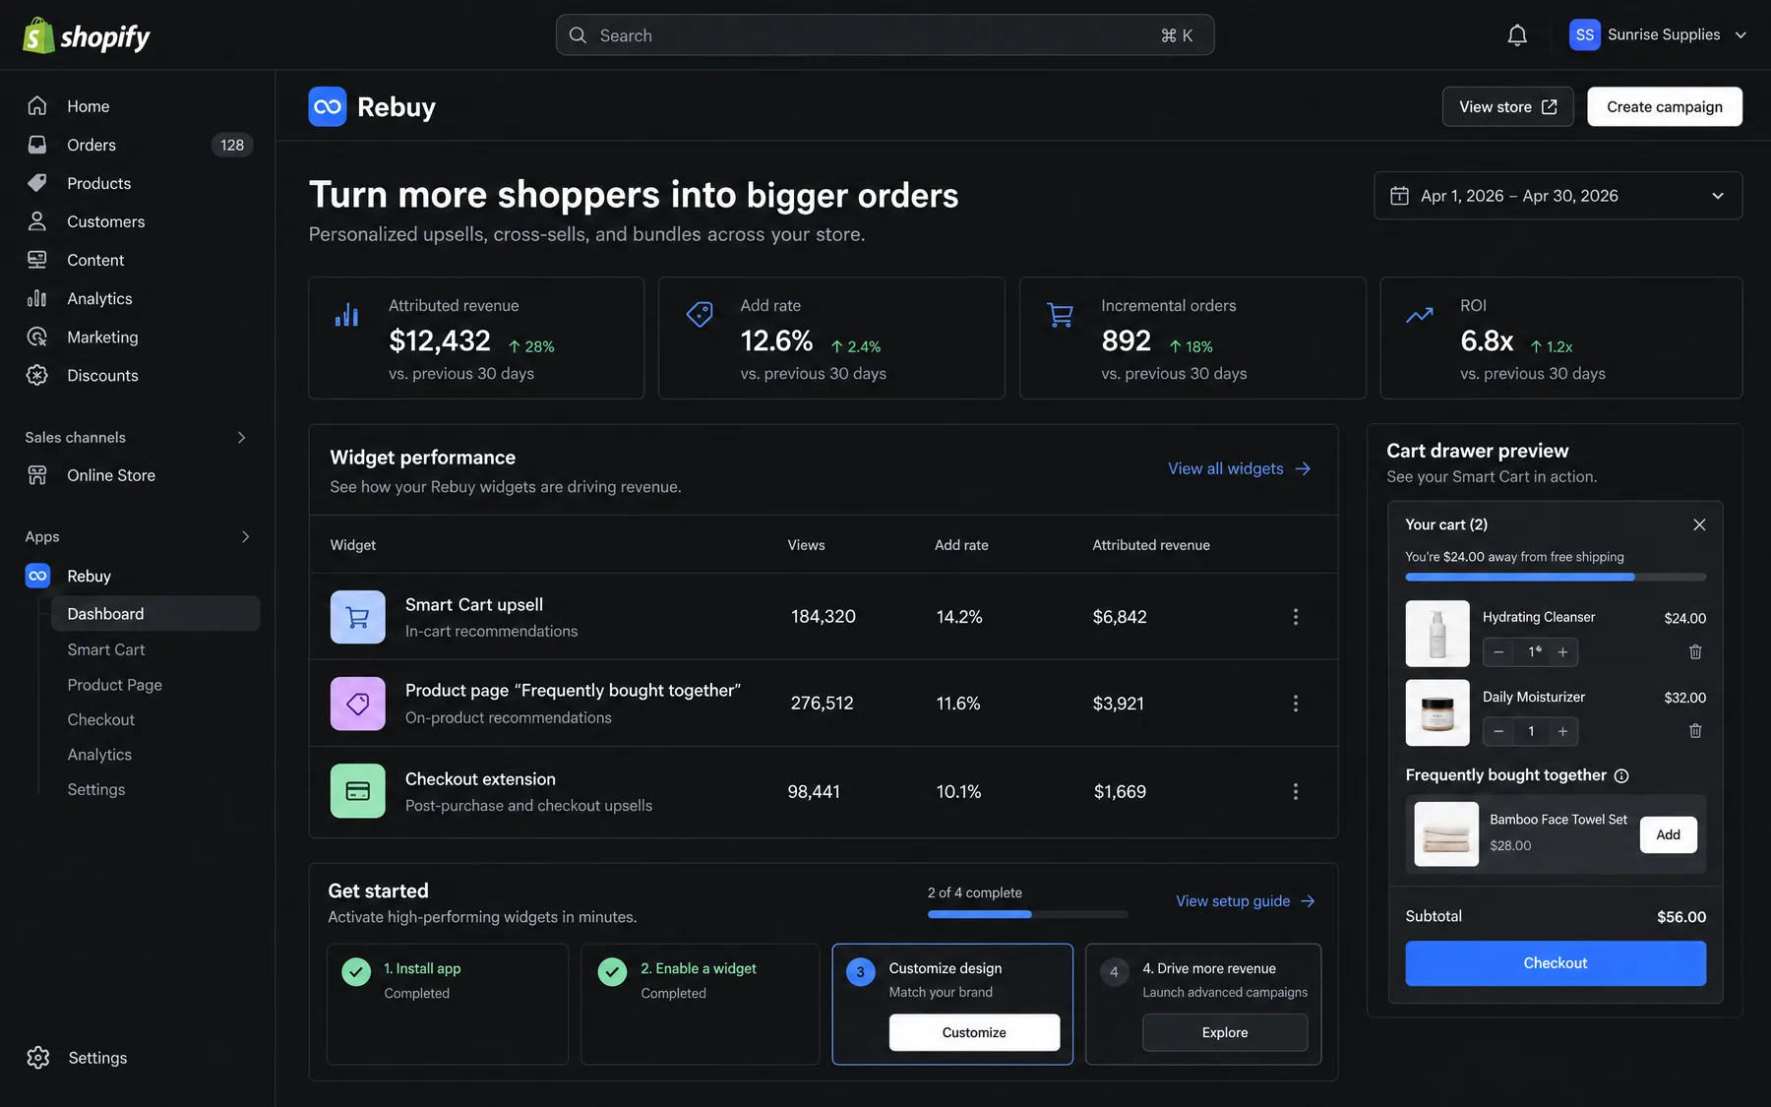Click the Content icon in sidebar
This screenshot has width=1771, height=1107.
(x=37, y=260)
